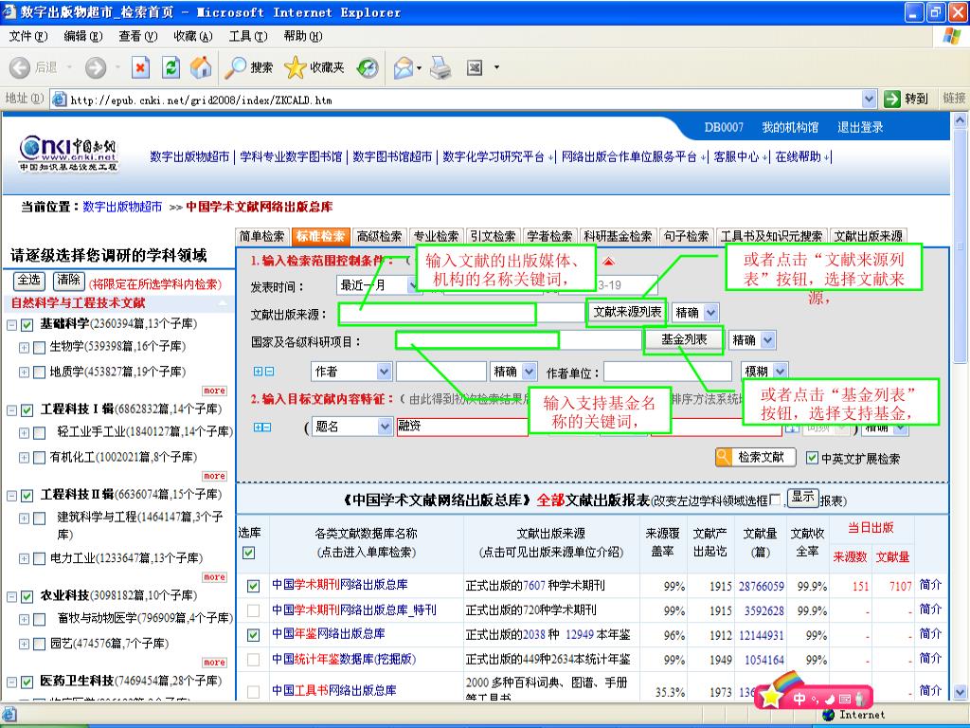Click the Internet globe icon in the status bar
The height and width of the screenshot is (728, 970).
(829, 715)
